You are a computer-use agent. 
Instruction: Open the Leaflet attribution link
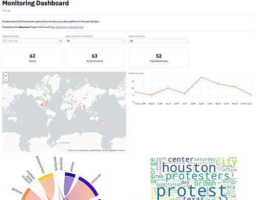70,151
